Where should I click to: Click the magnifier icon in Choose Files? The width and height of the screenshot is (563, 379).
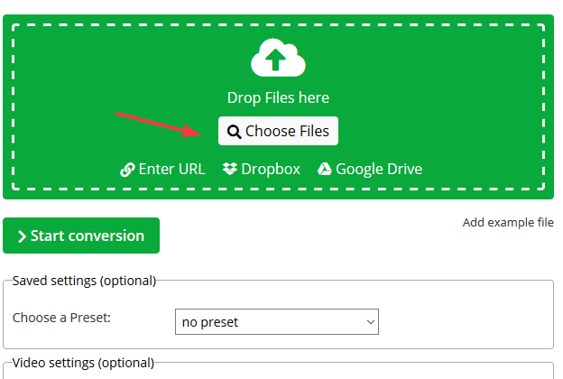click(234, 132)
